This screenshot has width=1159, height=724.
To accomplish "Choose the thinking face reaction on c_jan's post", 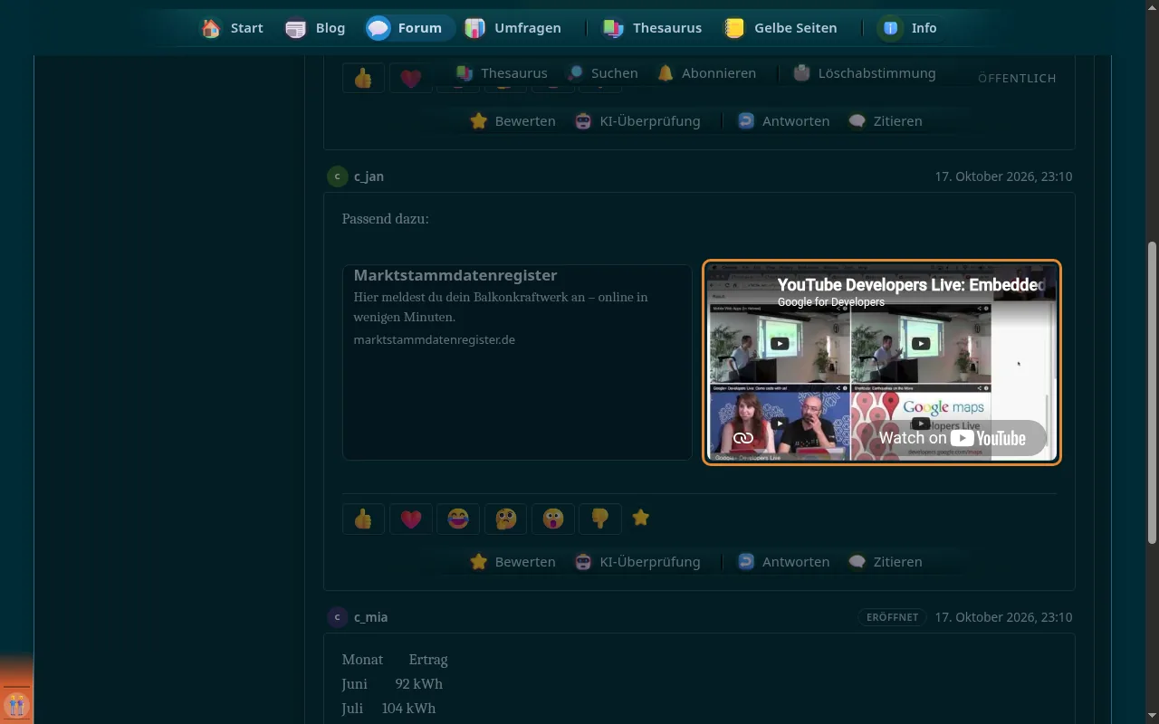I will (505, 519).
